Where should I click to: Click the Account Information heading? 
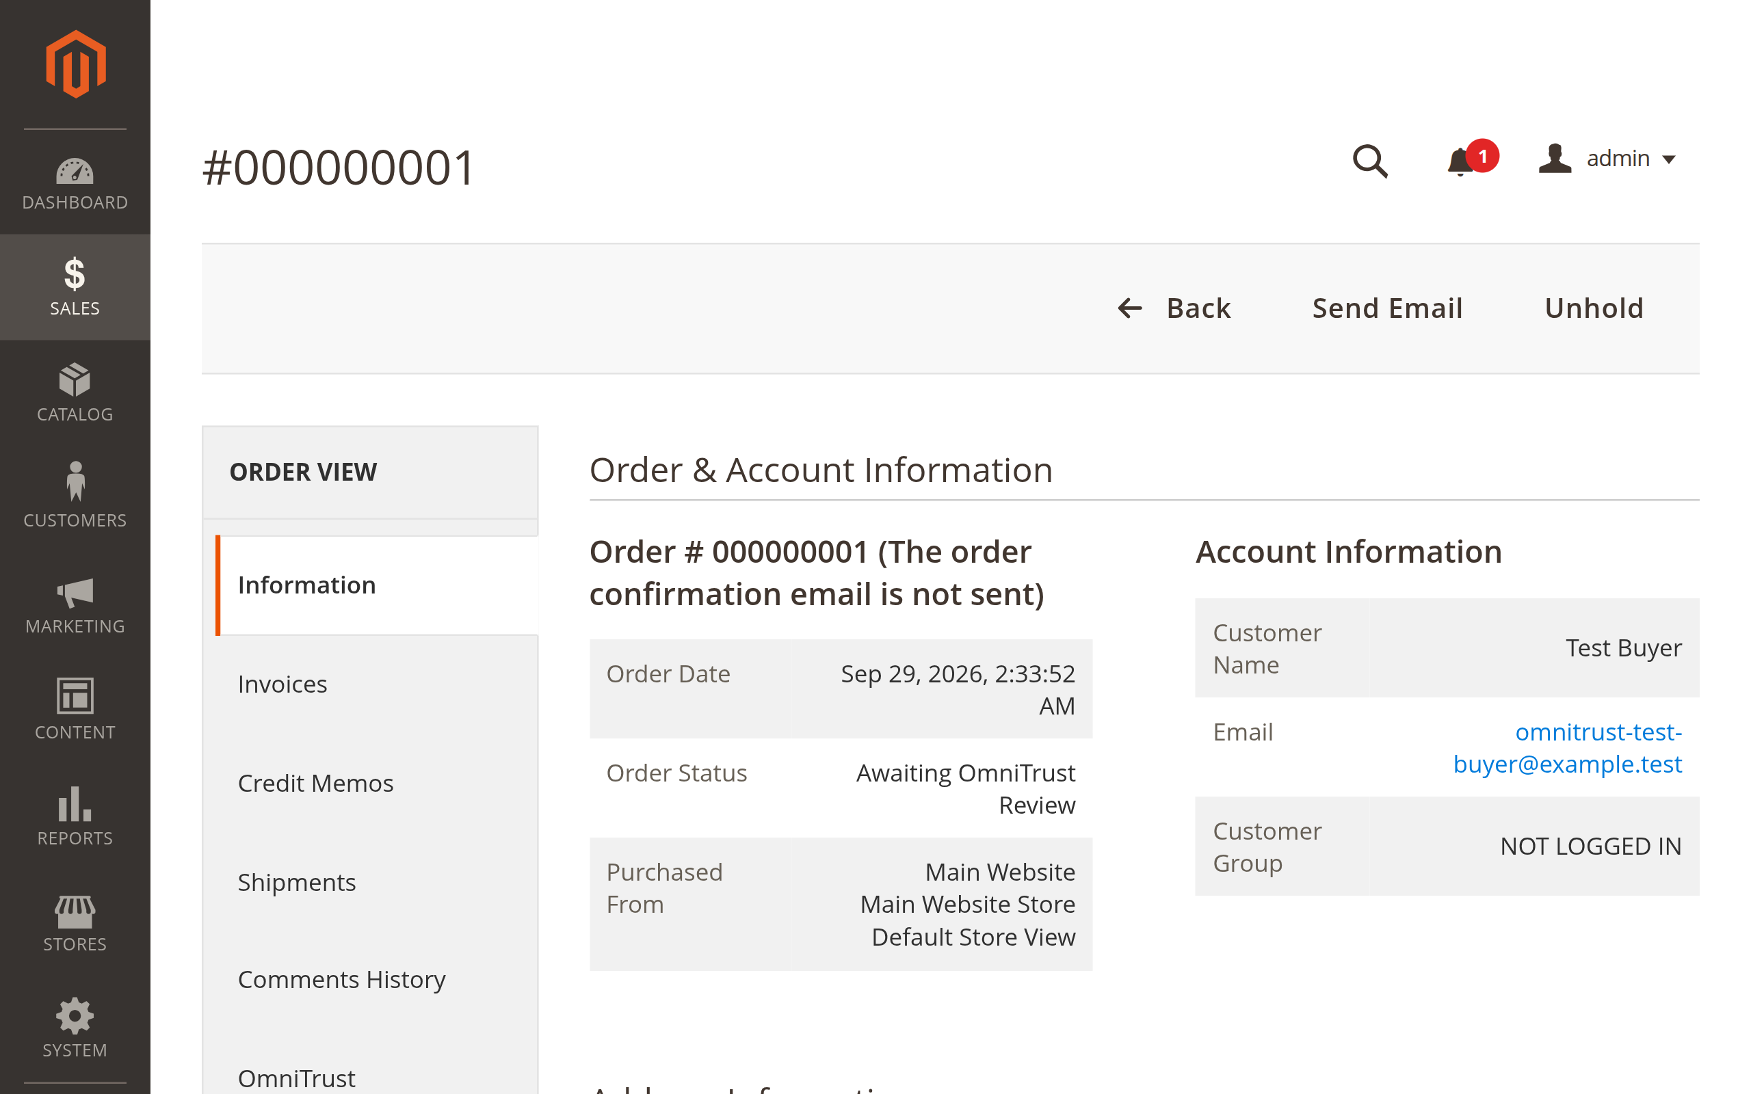click(1349, 552)
